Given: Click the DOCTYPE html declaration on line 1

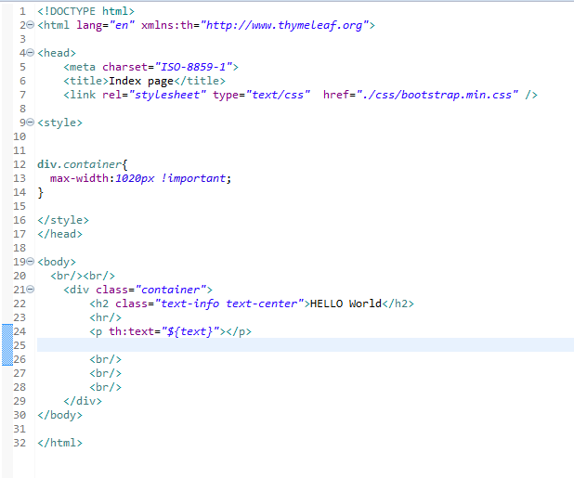Looking at the screenshot, I should (85, 11).
